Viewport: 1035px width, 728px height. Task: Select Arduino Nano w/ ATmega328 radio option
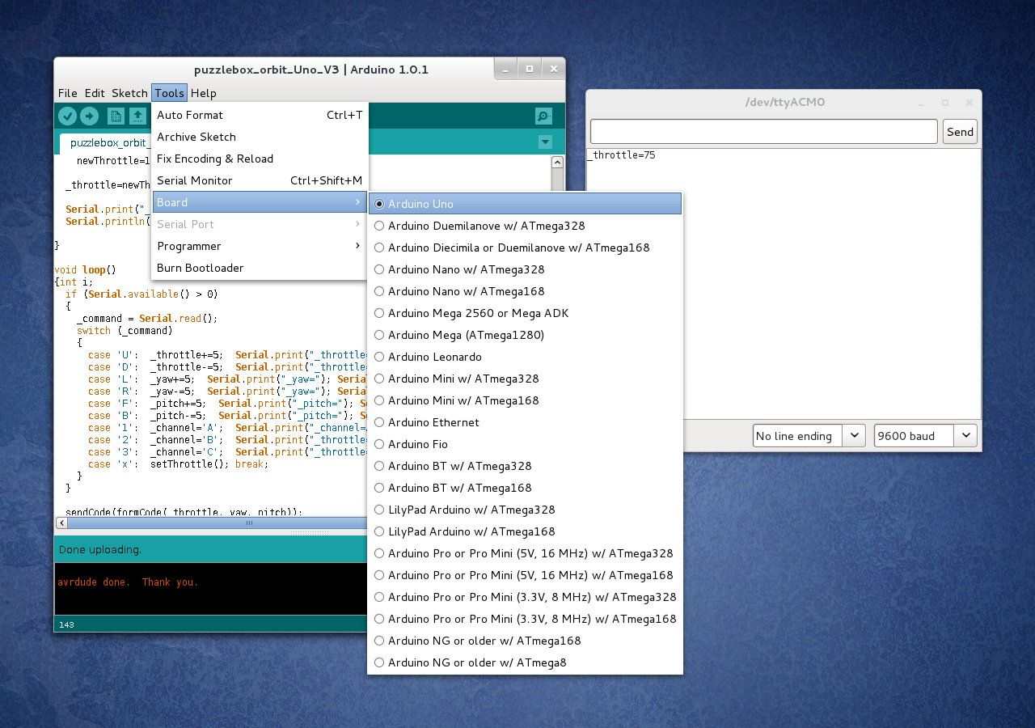[466, 269]
